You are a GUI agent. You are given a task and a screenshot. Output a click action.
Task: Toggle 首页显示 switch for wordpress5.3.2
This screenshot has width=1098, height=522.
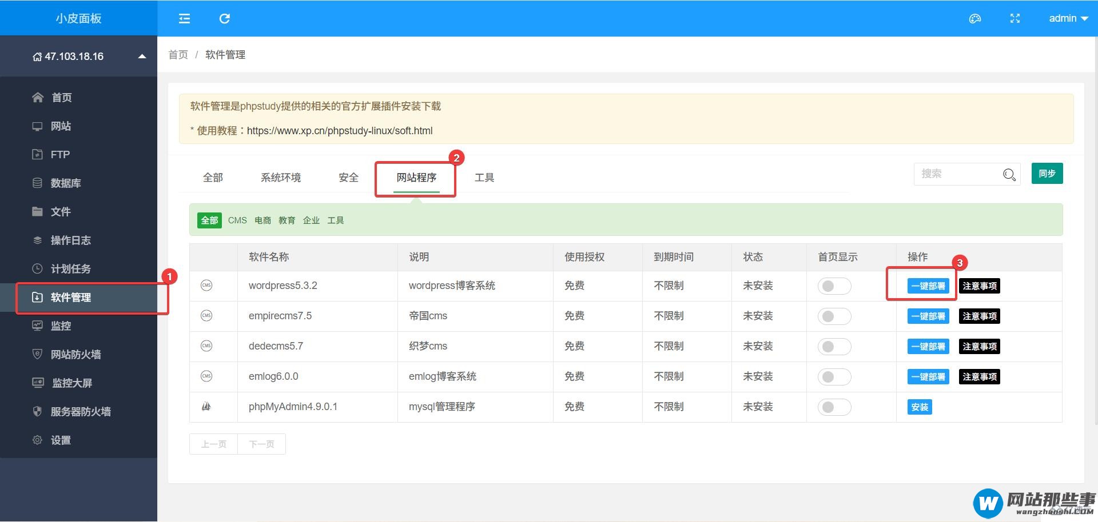[x=834, y=286]
